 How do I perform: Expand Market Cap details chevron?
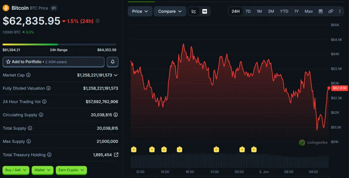(x=116, y=75)
